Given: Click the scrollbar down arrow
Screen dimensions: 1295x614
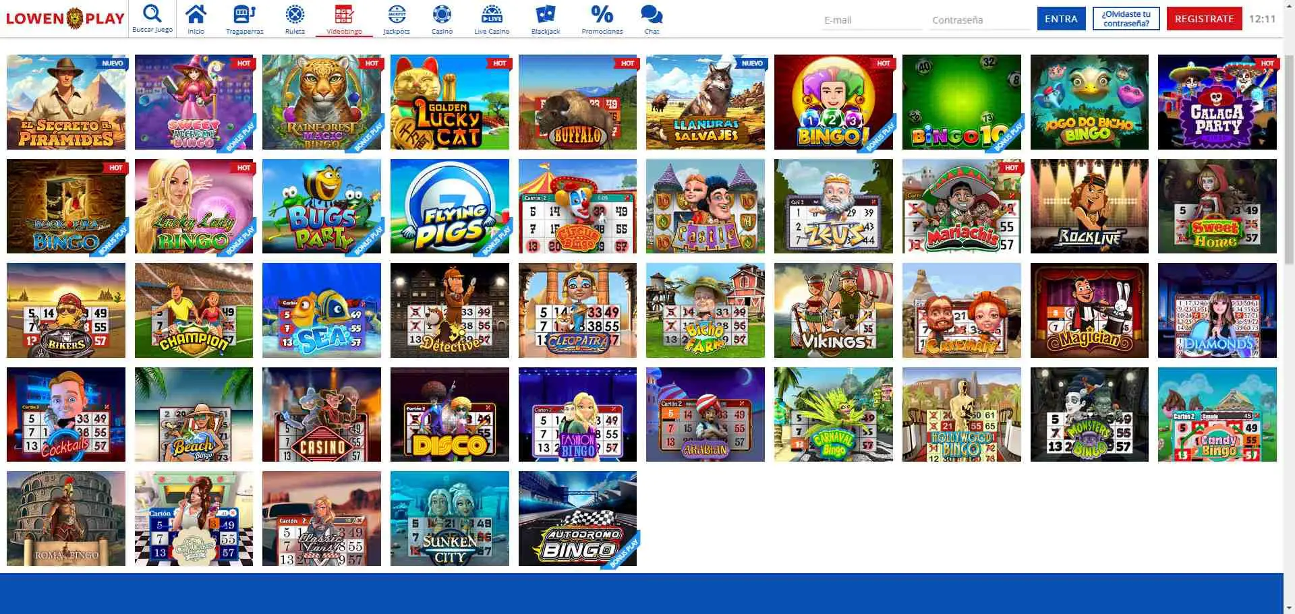Looking at the screenshot, I should point(1290,609).
